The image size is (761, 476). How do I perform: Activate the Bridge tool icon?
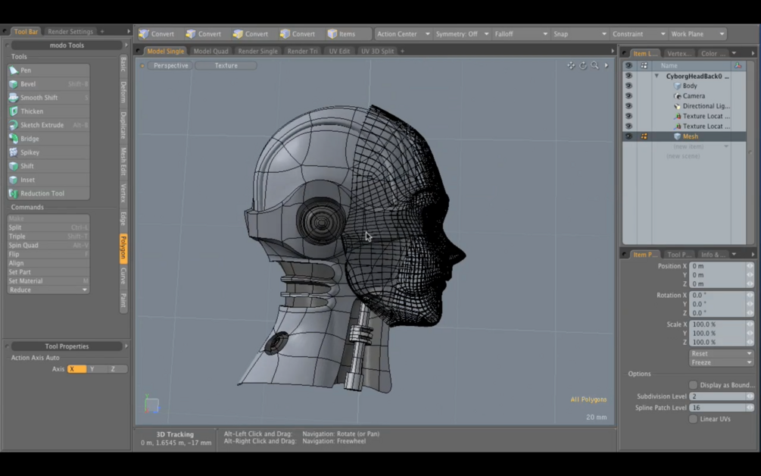click(x=14, y=139)
